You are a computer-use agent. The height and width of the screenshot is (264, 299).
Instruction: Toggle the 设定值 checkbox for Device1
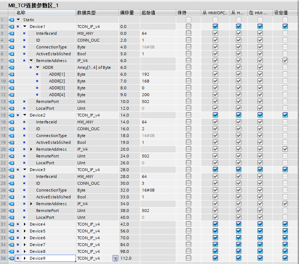[x=285, y=26]
